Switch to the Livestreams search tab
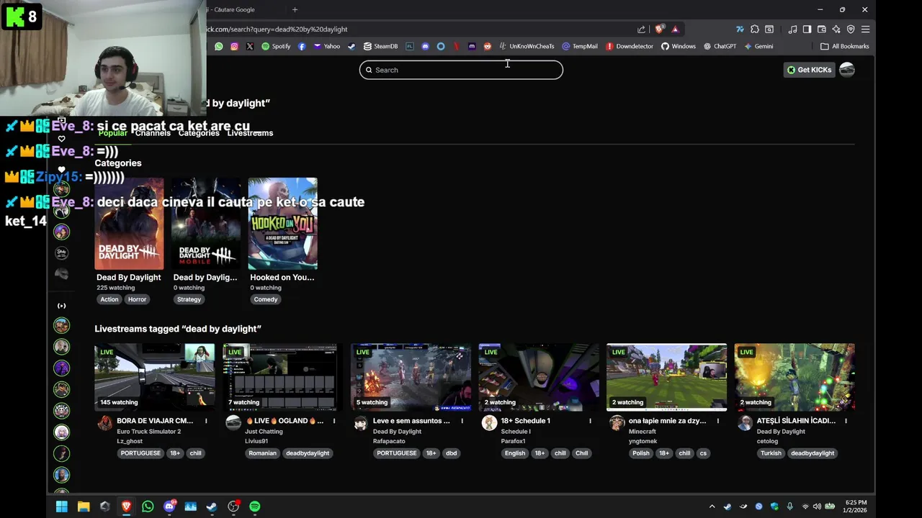The height and width of the screenshot is (518, 922). [250, 133]
